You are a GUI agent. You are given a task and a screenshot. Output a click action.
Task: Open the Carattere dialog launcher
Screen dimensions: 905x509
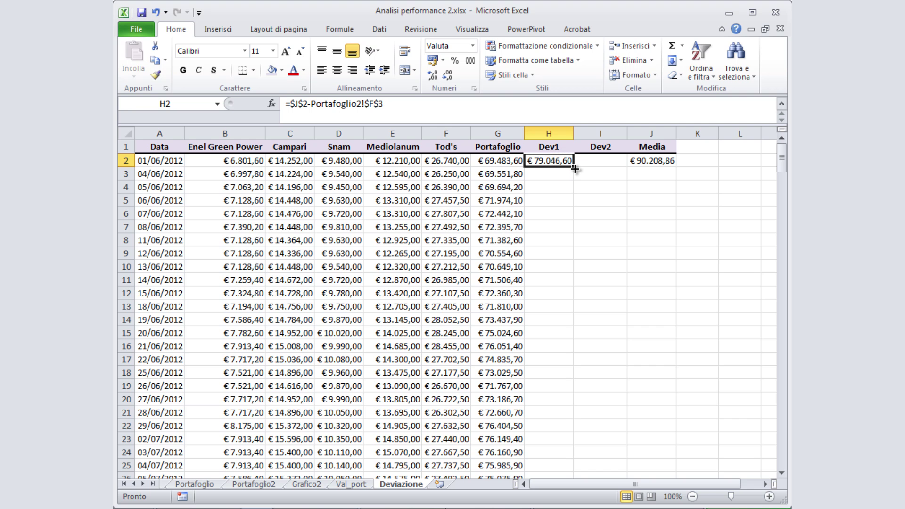304,89
